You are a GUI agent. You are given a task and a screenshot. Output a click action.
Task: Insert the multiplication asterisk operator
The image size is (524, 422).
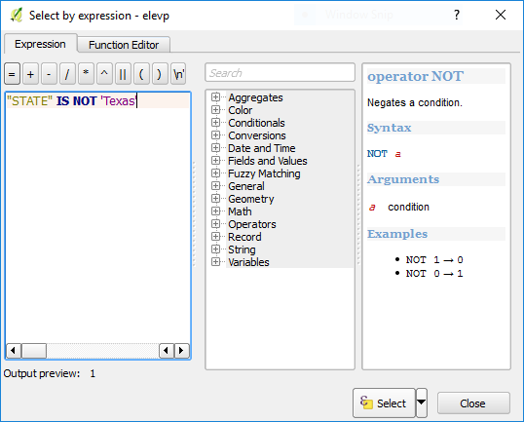[x=86, y=74]
